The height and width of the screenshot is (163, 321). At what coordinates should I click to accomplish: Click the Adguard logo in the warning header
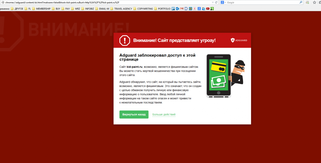239,40
